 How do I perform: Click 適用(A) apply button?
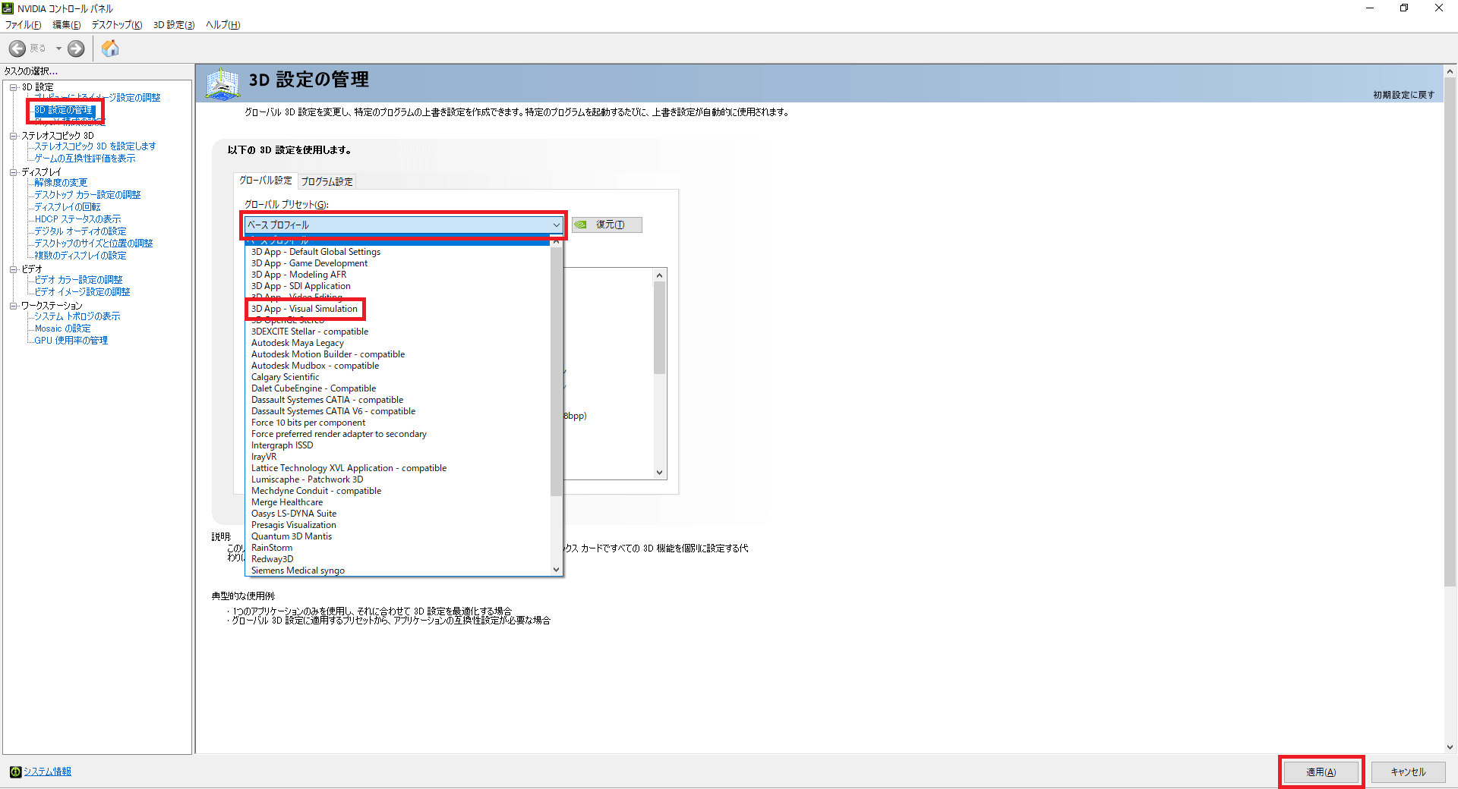(1321, 772)
